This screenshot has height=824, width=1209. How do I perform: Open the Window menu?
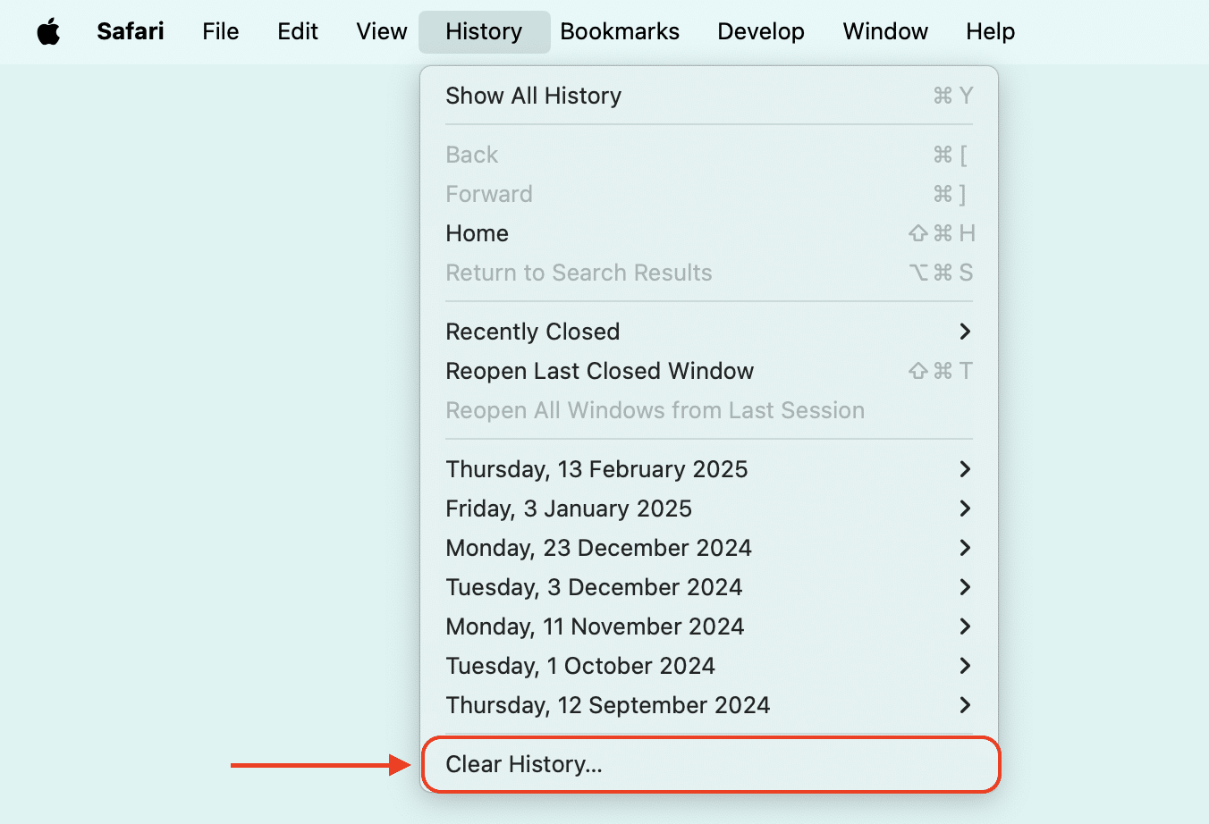coord(885,31)
